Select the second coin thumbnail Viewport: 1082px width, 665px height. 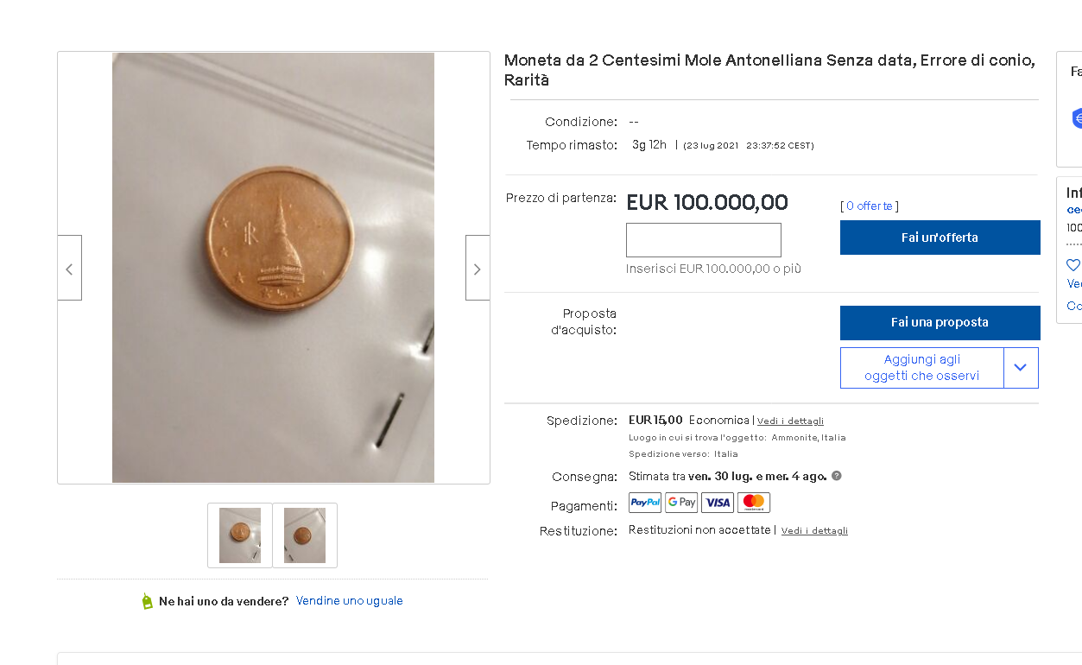coord(305,535)
